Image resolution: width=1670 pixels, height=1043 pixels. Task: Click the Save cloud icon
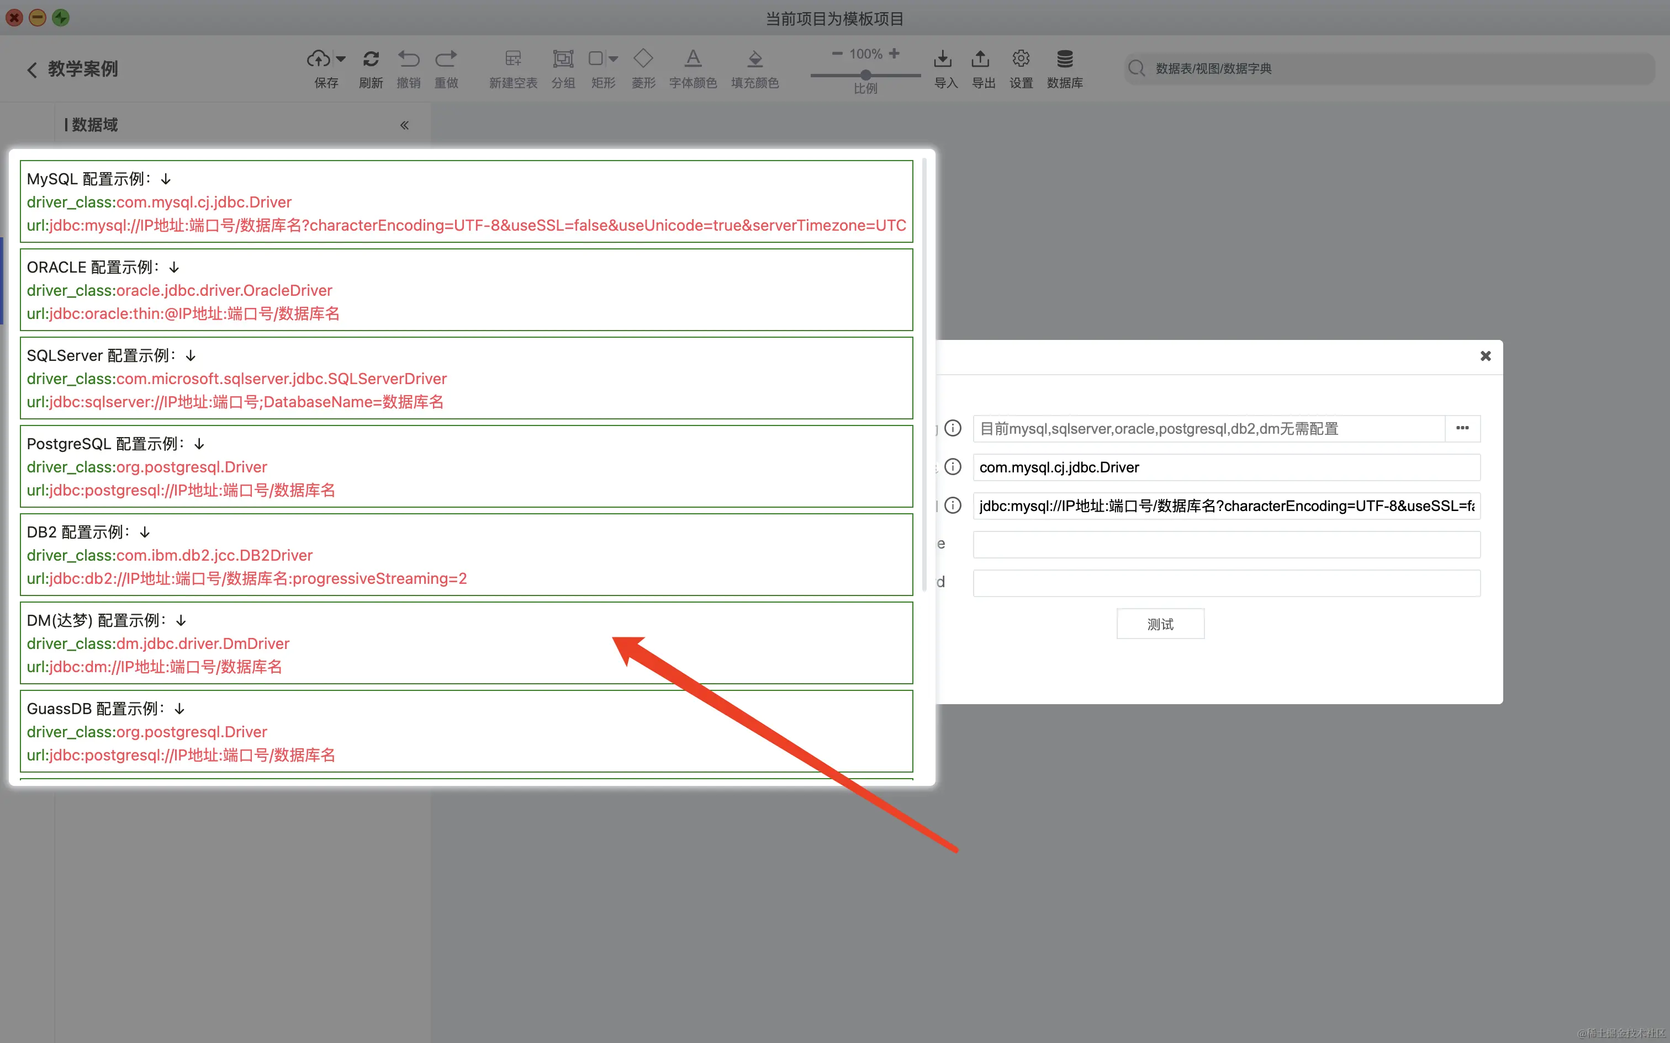[x=318, y=60]
